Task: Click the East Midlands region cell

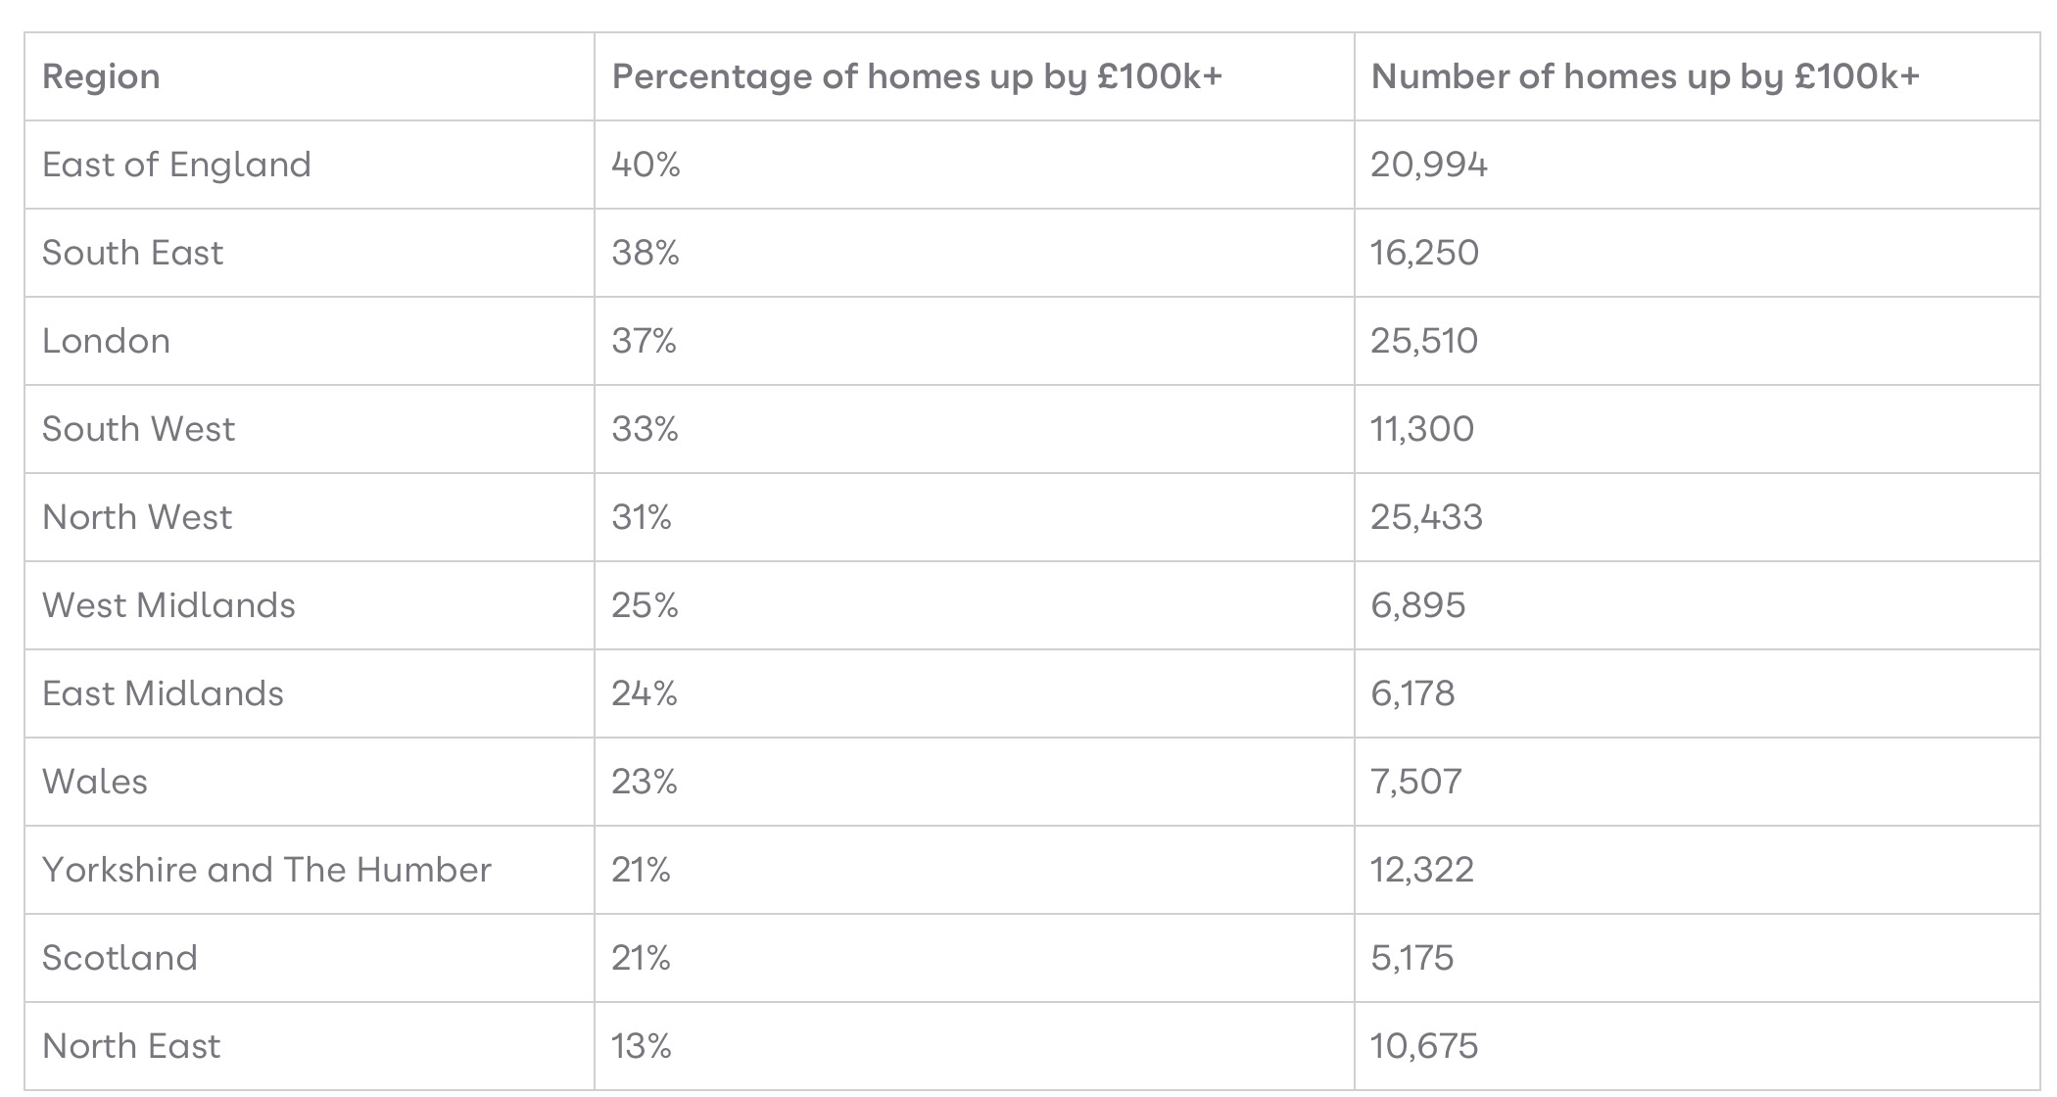Action: tap(163, 693)
